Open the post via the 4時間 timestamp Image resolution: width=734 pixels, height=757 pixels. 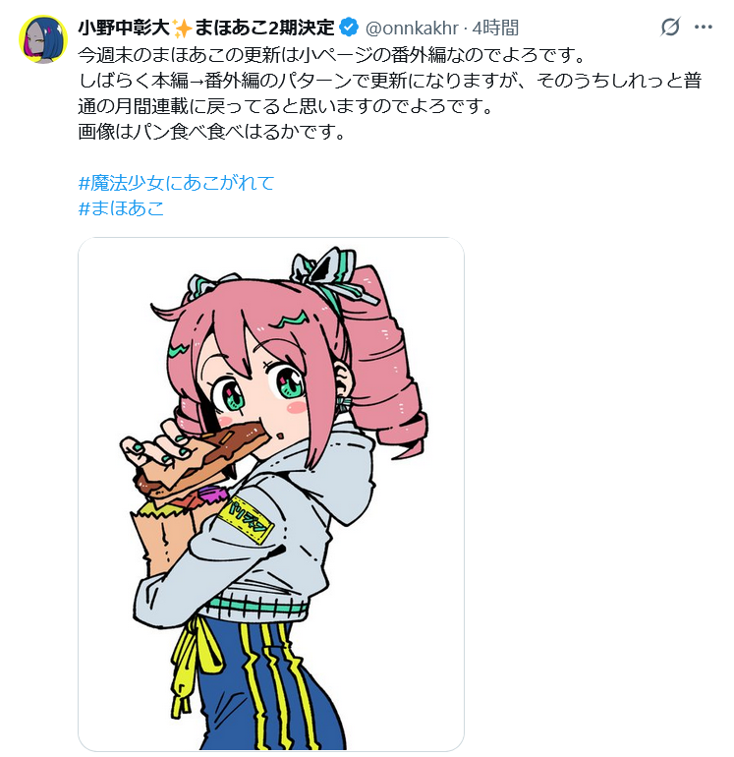coord(495,28)
